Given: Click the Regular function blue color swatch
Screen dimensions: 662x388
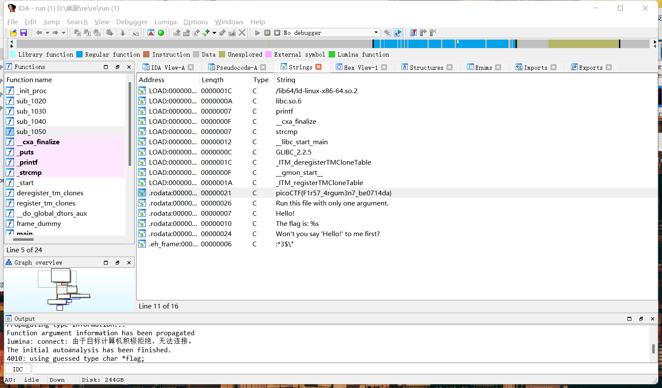Looking at the screenshot, I should pyautogui.click(x=80, y=54).
